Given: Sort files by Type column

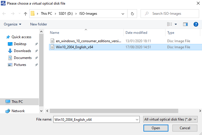Looking at the screenshot, I should pos(183,33).
